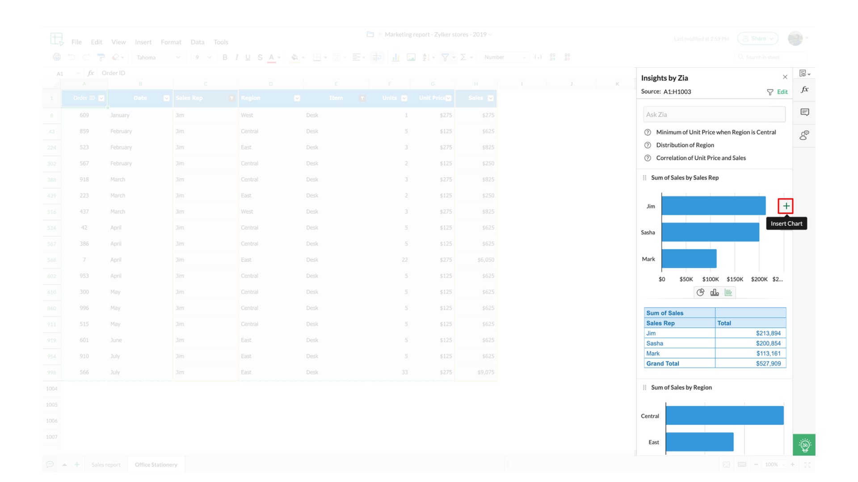
Task: Toggle underline formatting
Action: point(248,57)
